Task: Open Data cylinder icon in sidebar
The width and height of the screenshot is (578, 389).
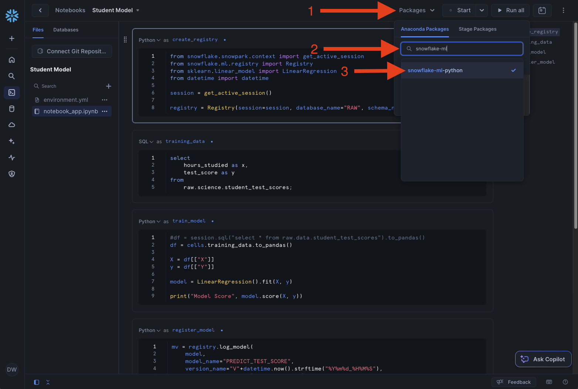Action: [x=12, y=109]
